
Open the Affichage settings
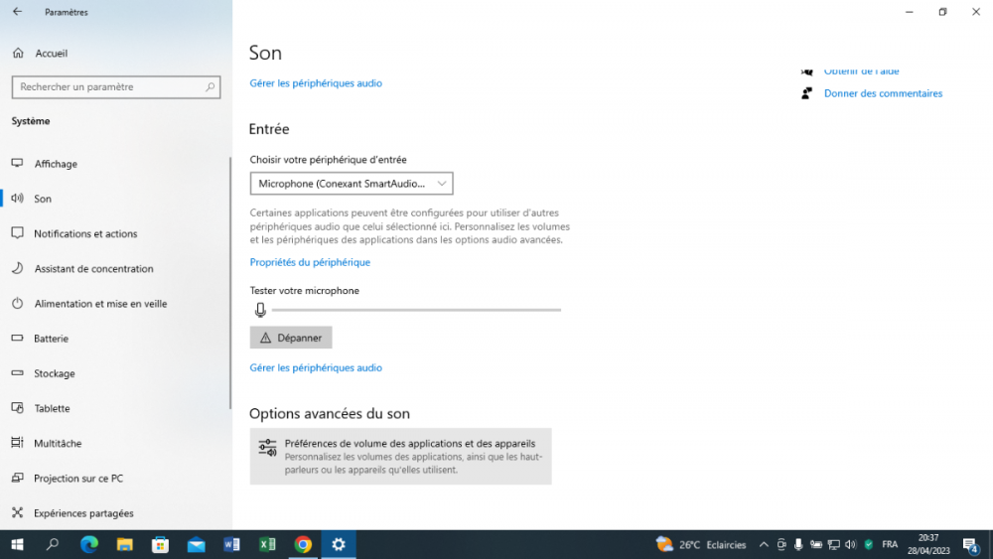point(56,164)
